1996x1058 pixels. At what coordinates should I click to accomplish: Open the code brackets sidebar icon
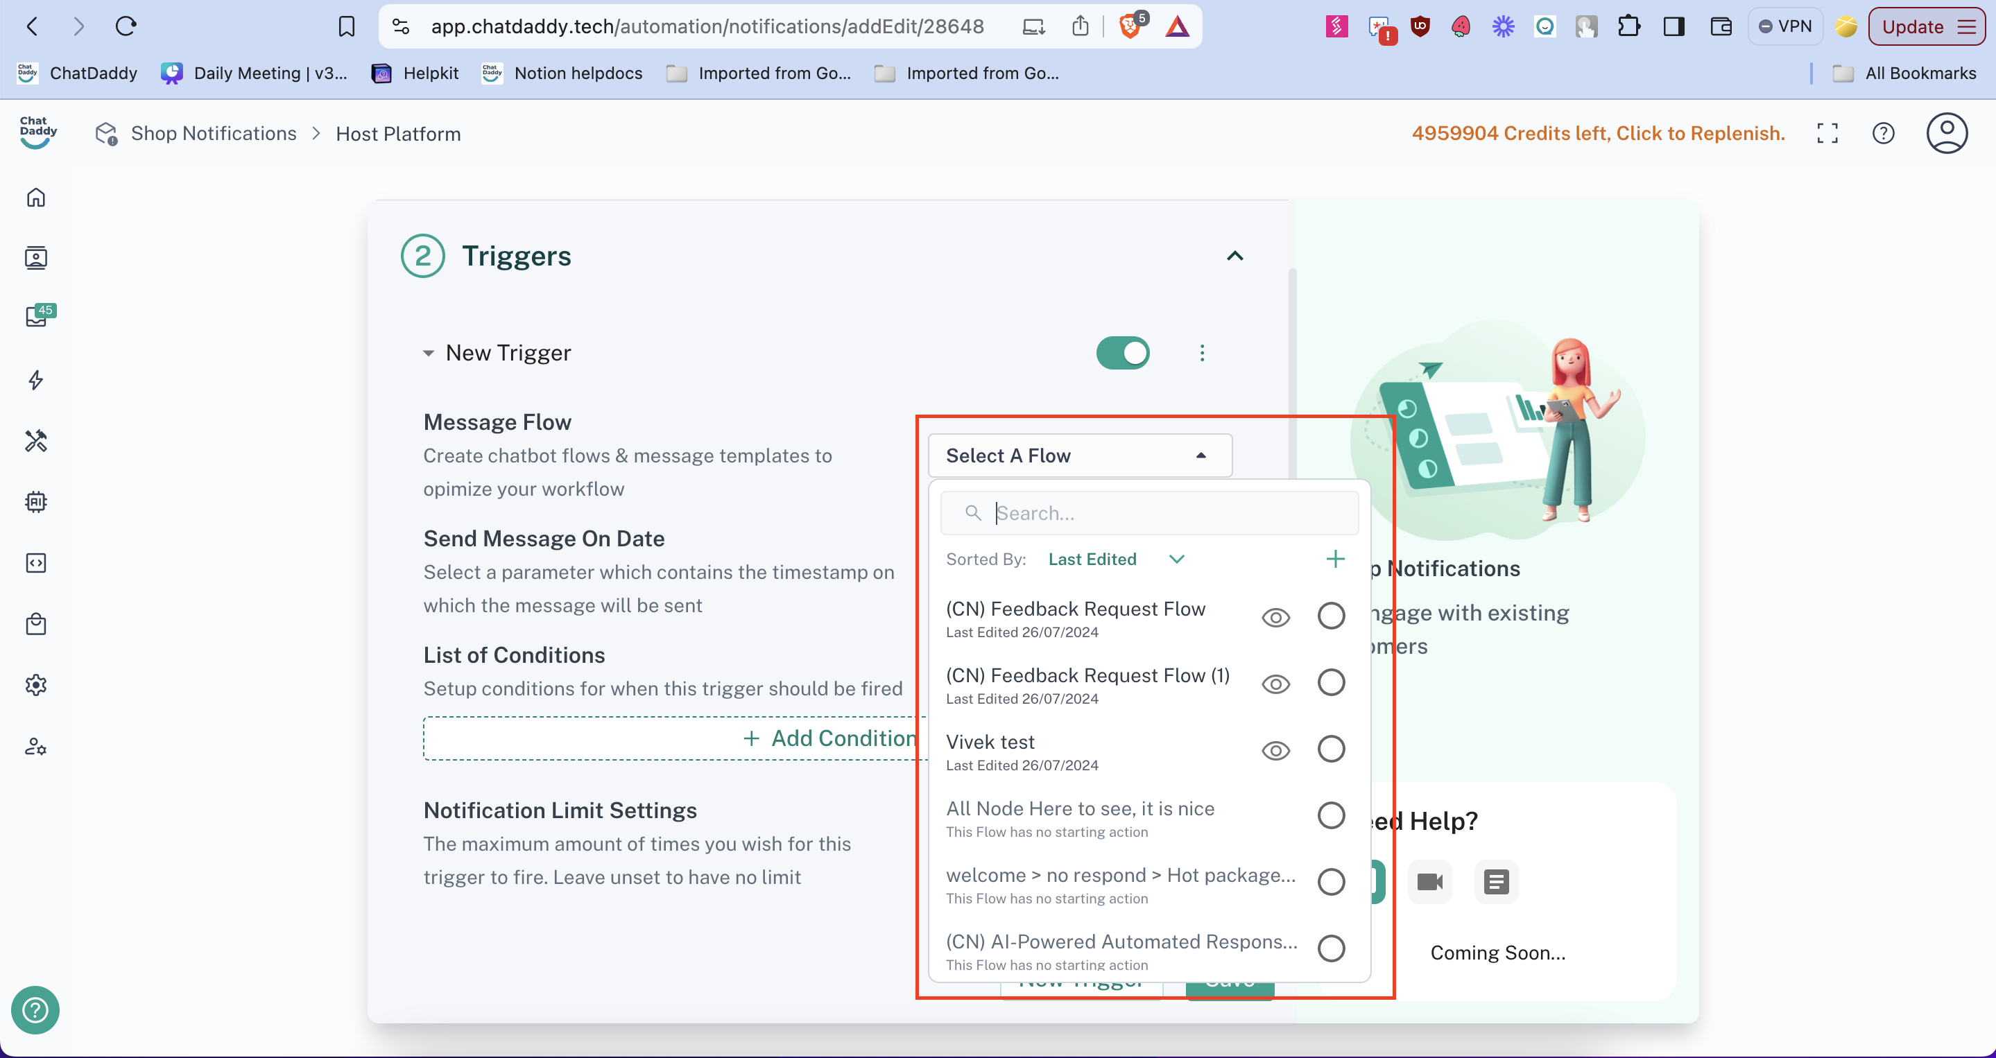[35, 563]
